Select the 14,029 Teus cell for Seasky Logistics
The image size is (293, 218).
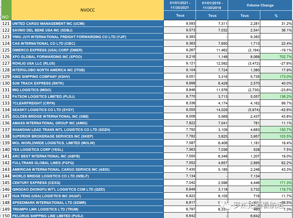(212, 110)
